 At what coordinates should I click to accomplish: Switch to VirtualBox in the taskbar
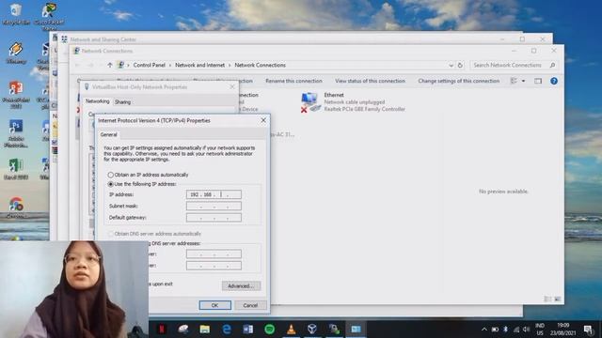coord(312,329)
